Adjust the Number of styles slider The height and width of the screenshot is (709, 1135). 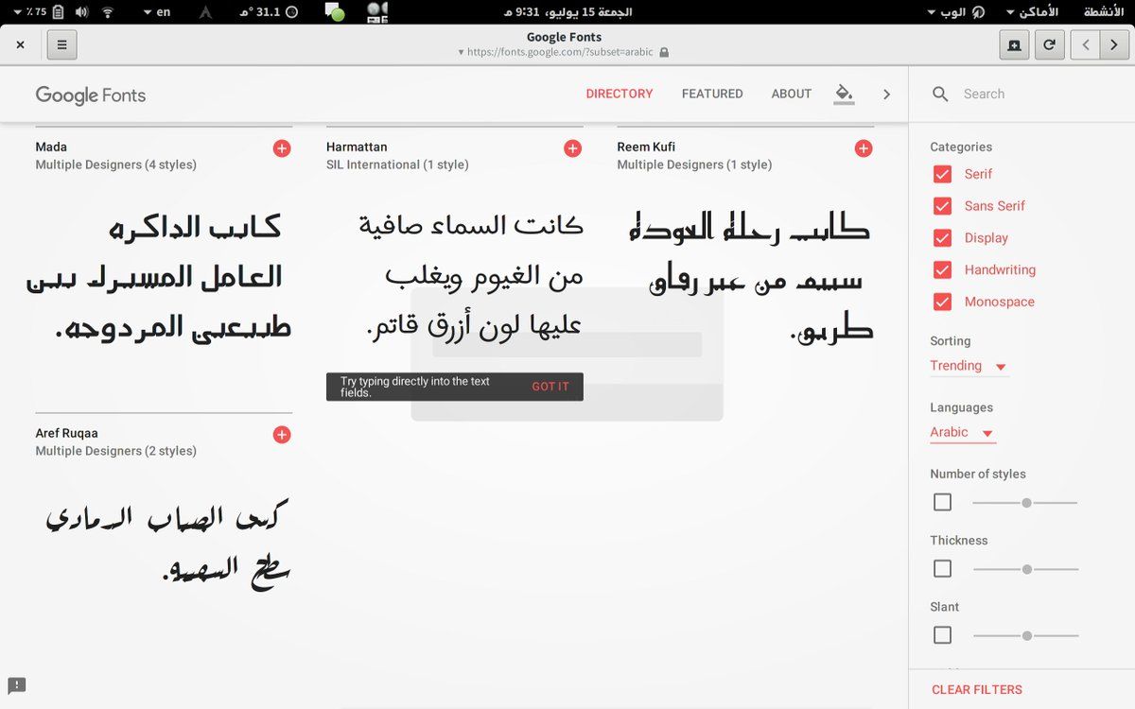[x=1026, y=503]
